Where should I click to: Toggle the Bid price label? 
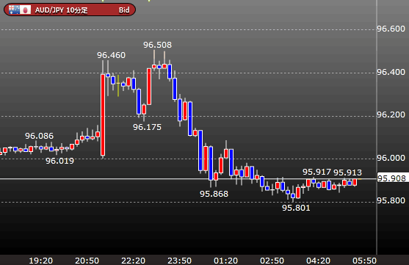point(124,10)
